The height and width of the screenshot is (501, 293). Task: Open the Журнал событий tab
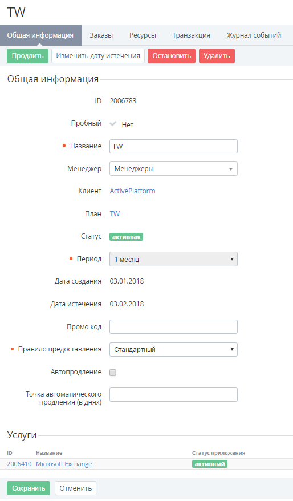254,35
